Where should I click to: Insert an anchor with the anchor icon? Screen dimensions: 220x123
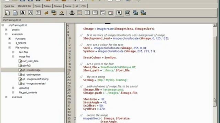(x=72, y=13)
